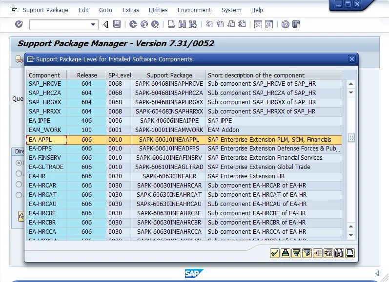Viewport: 389px width, 282px height.
Task: Click the top scroll-up arrow of table scrollbar
Action: [x=351, y=84]
